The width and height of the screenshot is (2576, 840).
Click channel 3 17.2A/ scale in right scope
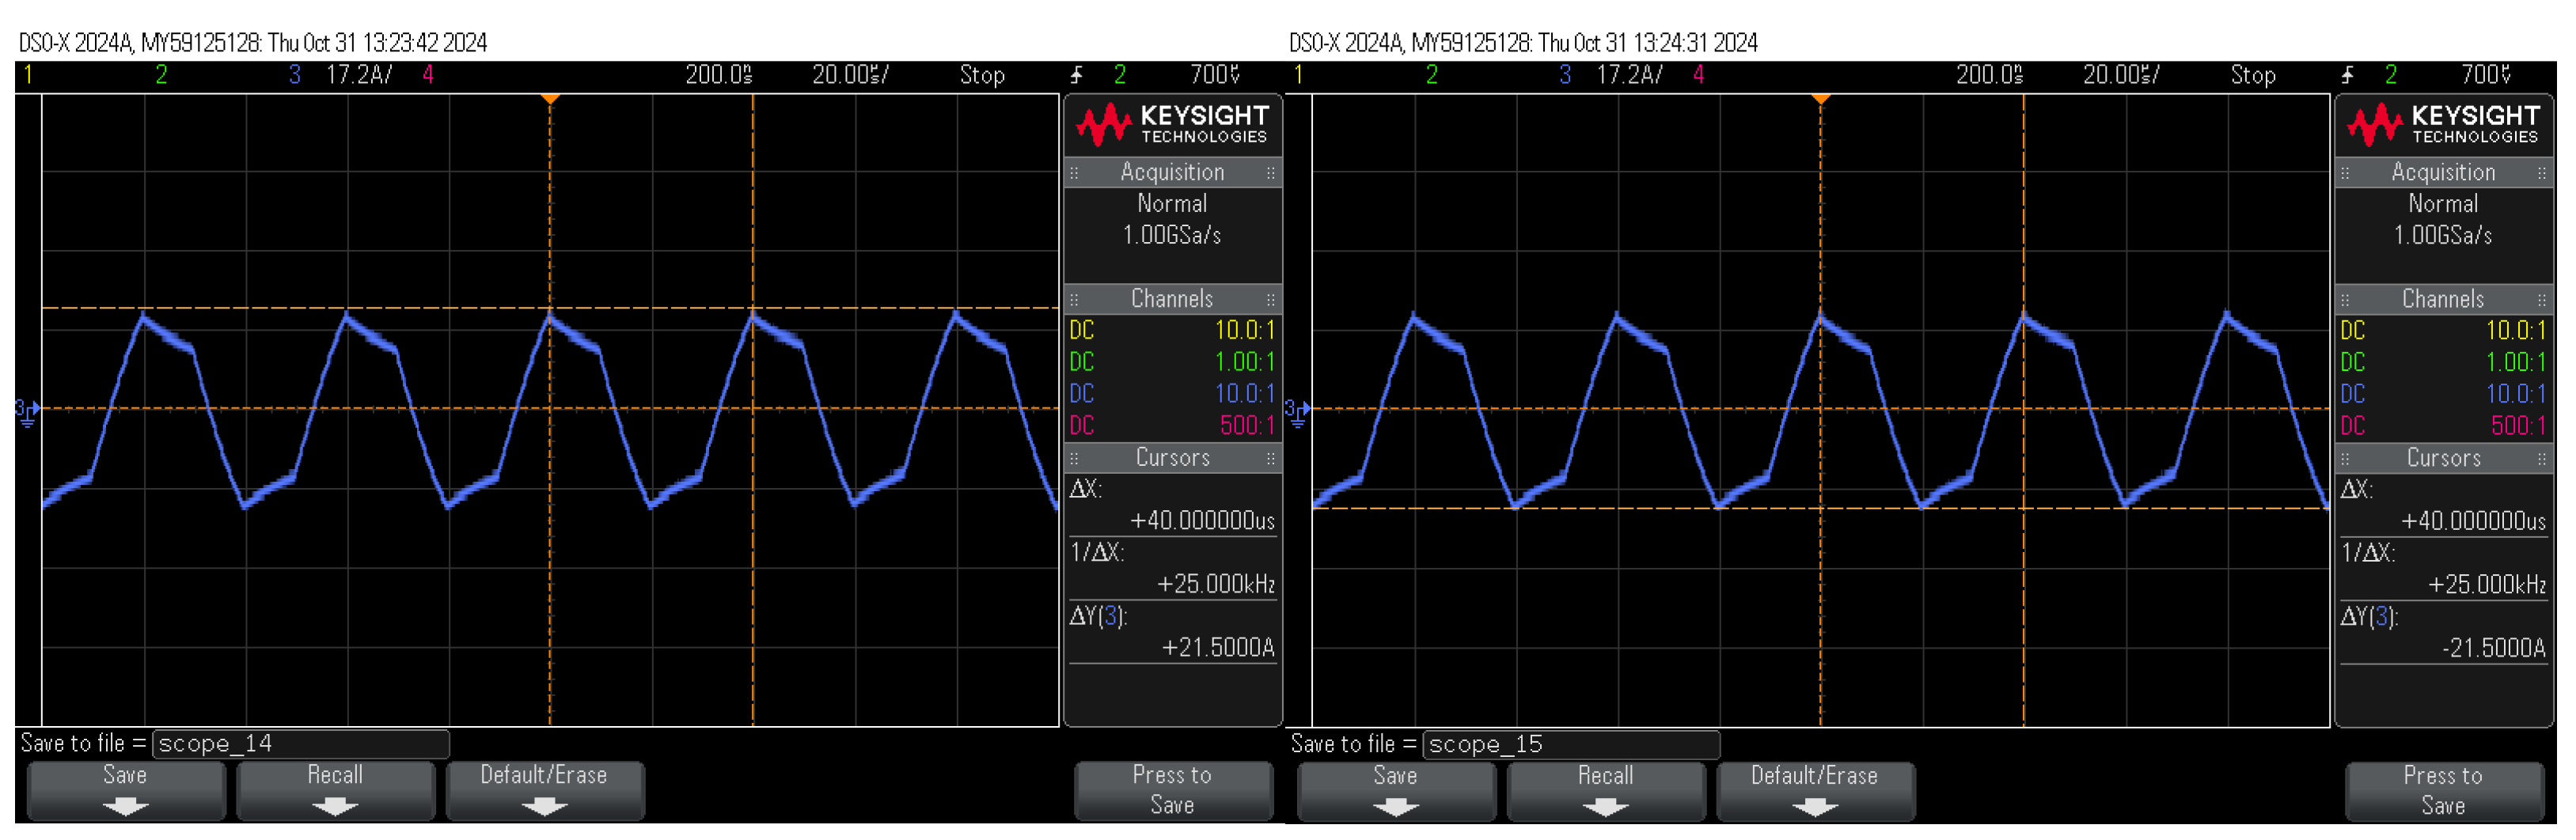(x=1630, y=75)
